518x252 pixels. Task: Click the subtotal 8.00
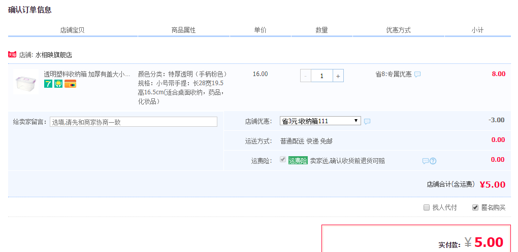(499, 74)
